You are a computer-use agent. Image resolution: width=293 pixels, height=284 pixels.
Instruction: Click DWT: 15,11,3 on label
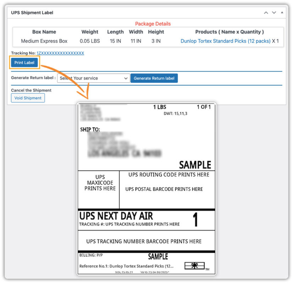[x=175, y=114]
